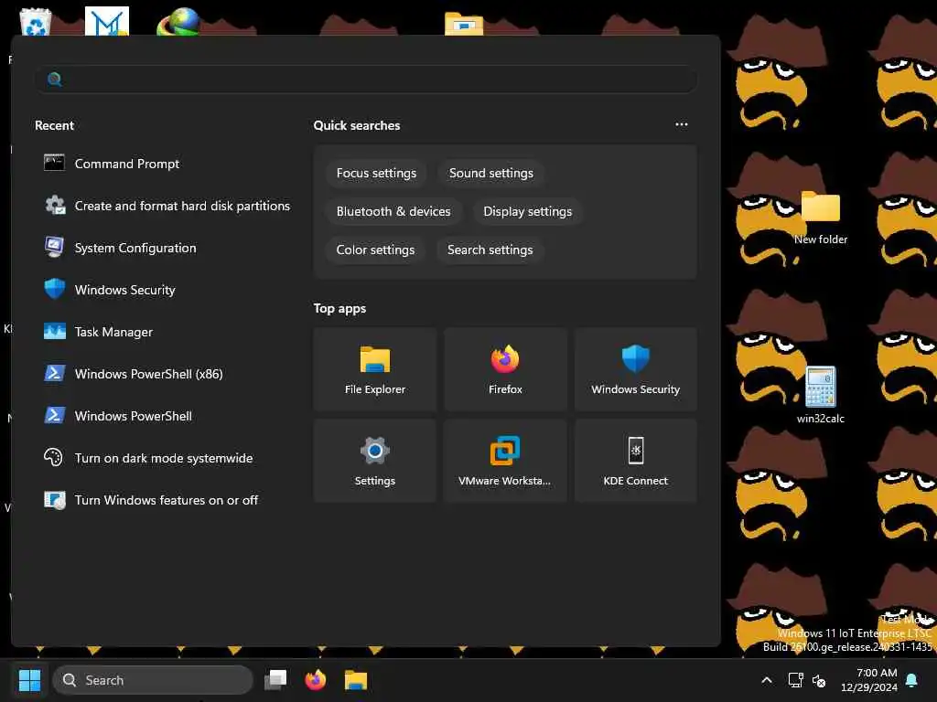Click Search settings quick search

click(490, 250)
